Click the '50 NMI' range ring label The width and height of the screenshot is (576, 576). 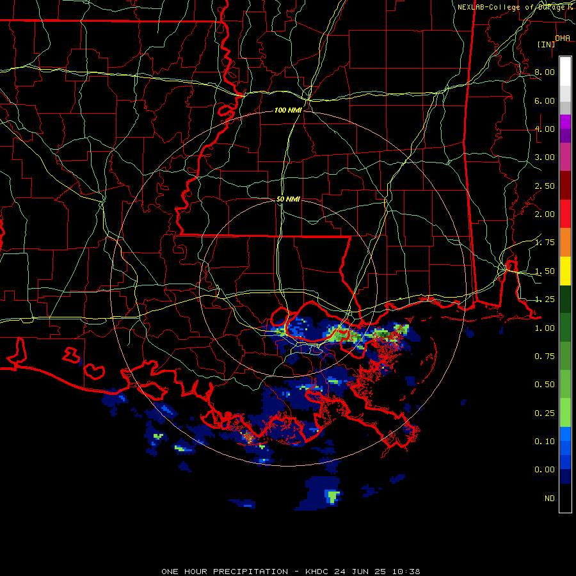pos(288,199)
